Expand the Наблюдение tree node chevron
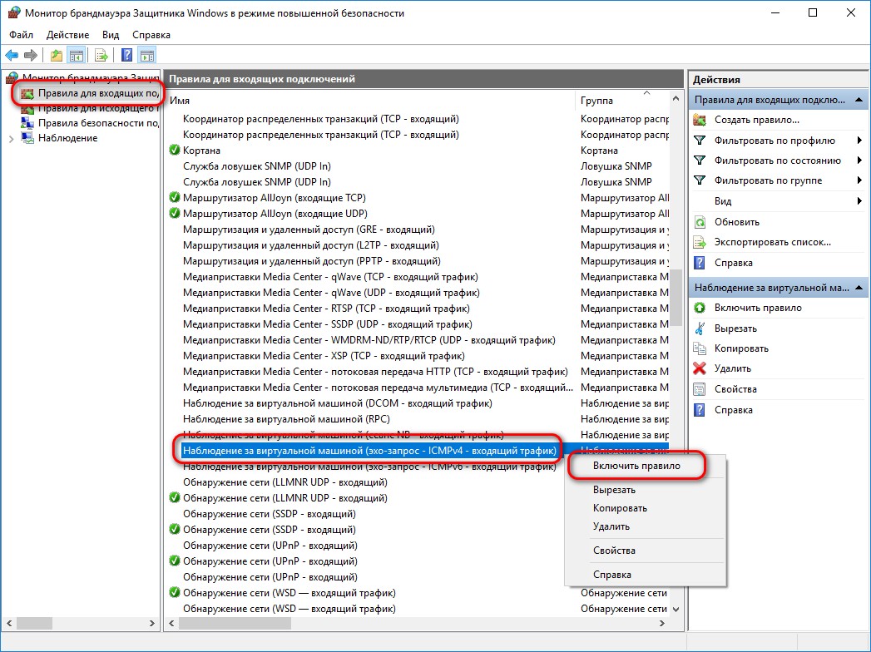This screenshot has height=652, width=871. point(11,139)
